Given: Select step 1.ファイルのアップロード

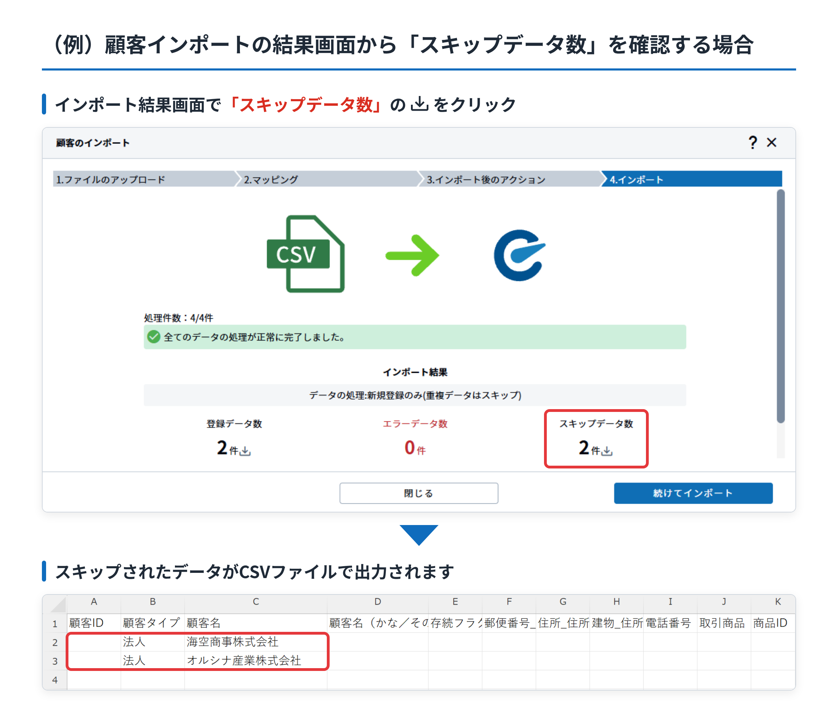Looking at the screenshot, I should (x=144, y=179).
